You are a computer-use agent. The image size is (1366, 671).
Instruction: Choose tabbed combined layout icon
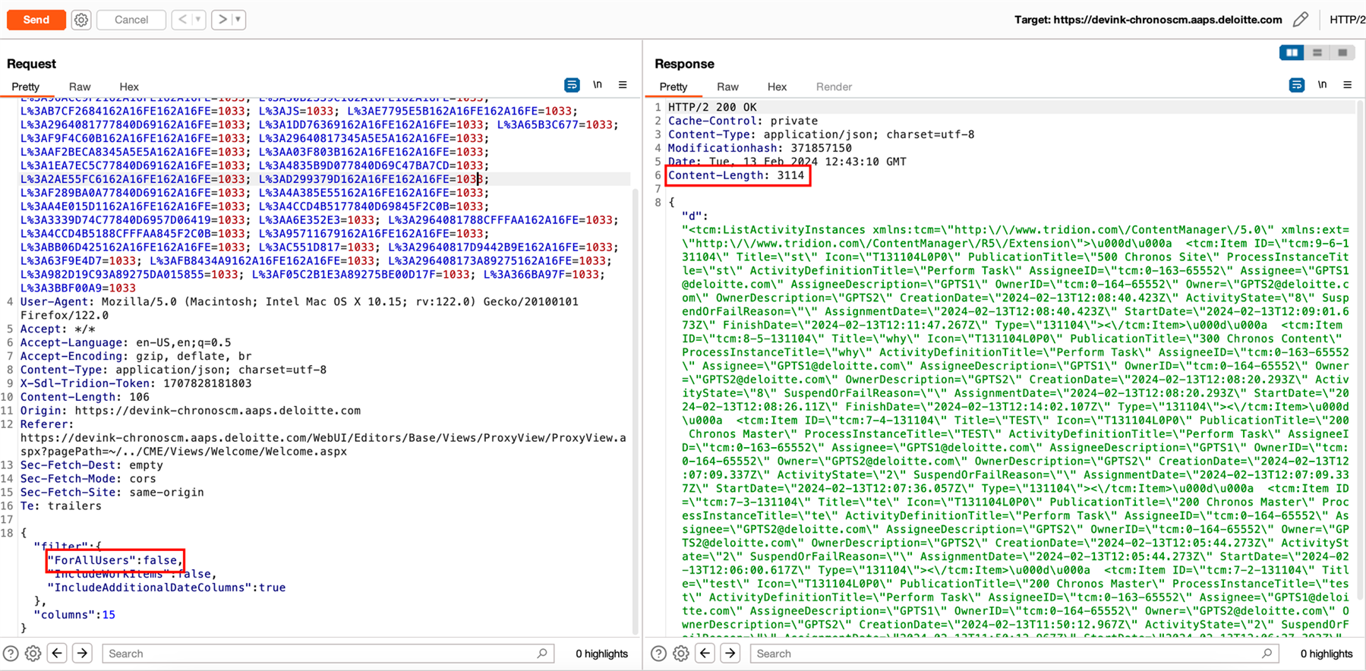pyautogui.click(x=1342, y=52)
